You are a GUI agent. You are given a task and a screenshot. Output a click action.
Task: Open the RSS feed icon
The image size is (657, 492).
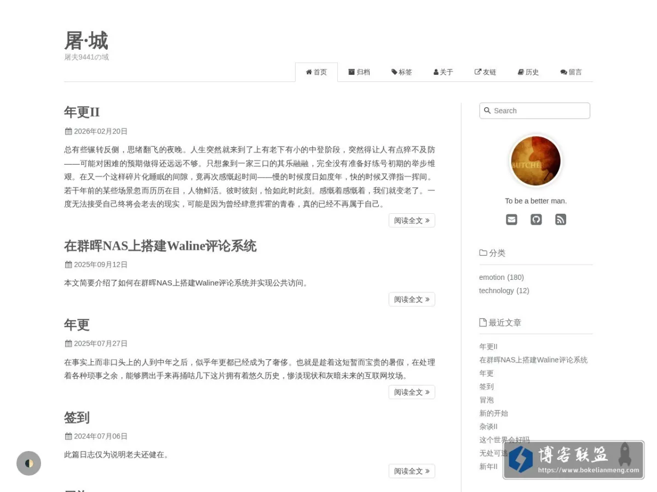(x=561, y=219)
